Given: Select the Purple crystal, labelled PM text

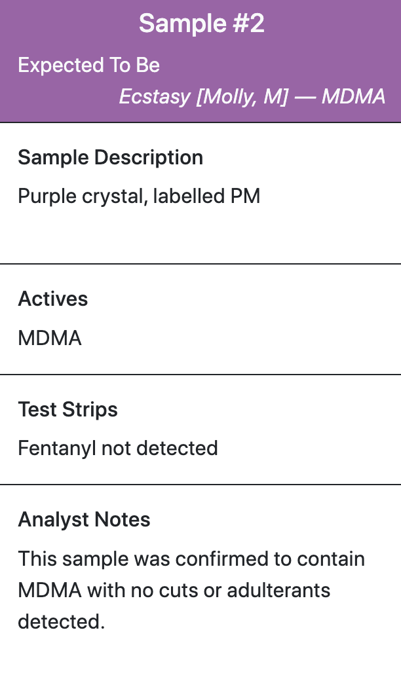Looking at the screenshot, I should coord(139,196).
